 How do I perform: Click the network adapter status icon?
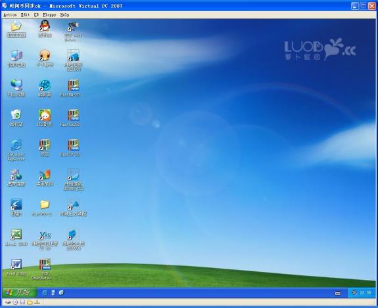coord(37,302)
